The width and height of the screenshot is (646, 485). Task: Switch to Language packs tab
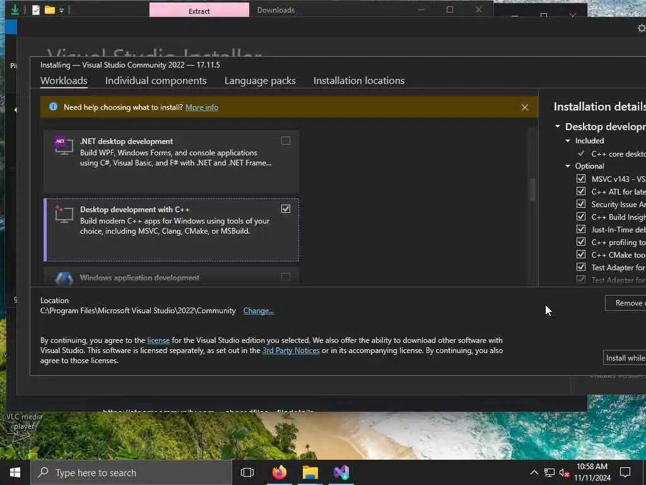[x=260, y=81]
